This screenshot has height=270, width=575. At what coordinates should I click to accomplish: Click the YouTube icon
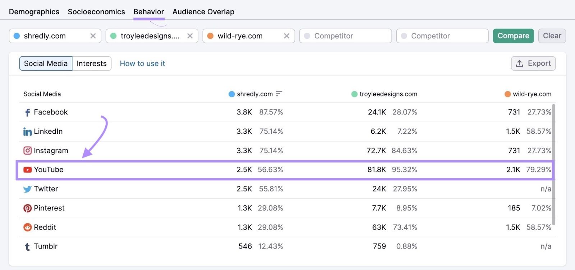[27, 170]
